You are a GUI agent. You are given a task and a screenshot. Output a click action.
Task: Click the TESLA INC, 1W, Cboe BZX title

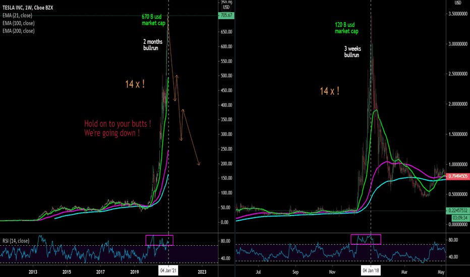tap(28, 8)
